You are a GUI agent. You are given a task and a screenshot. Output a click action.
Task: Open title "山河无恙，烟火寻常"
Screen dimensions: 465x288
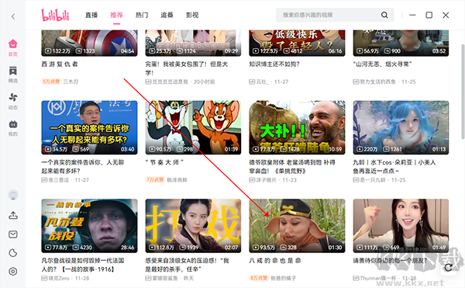pos(382,64)
